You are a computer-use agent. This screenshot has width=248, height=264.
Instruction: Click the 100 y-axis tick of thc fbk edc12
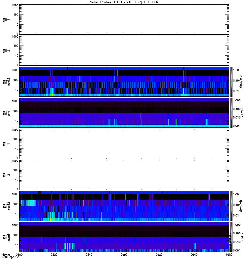click(16, 204)
